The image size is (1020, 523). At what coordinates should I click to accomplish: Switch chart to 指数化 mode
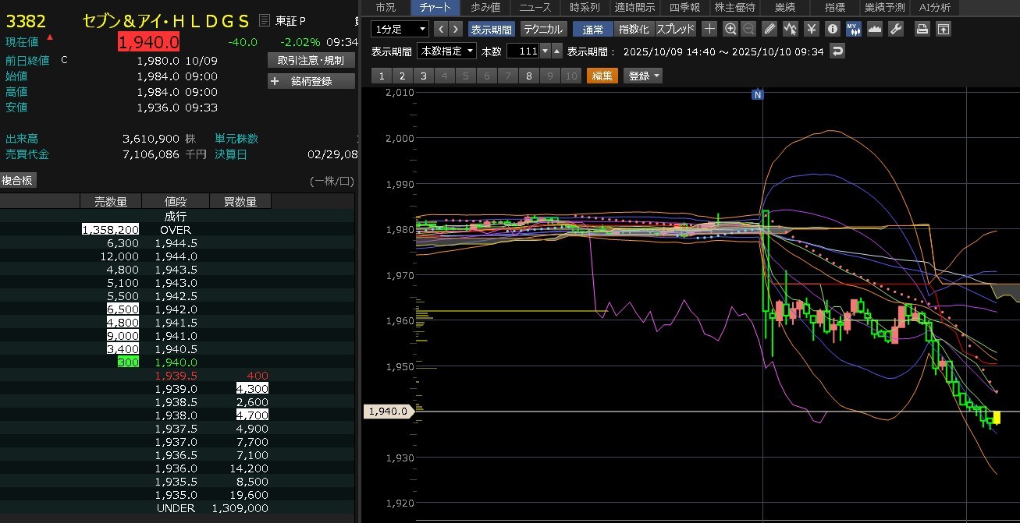(633, 30)
